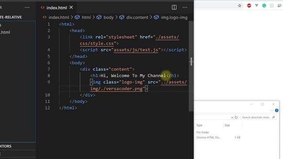
Task: Maximize the File Explorer window
Action: click(x=262, y=104)
